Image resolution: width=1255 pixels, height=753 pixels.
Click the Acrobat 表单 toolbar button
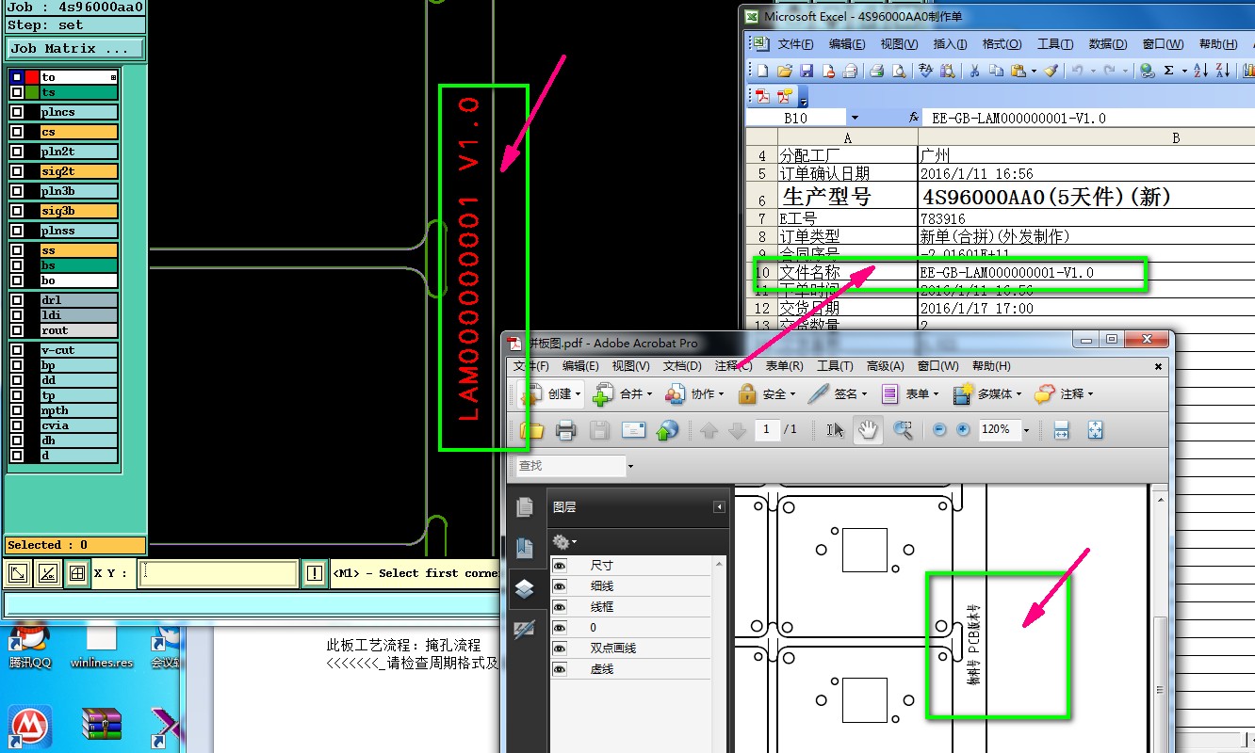tap(912, 394)
